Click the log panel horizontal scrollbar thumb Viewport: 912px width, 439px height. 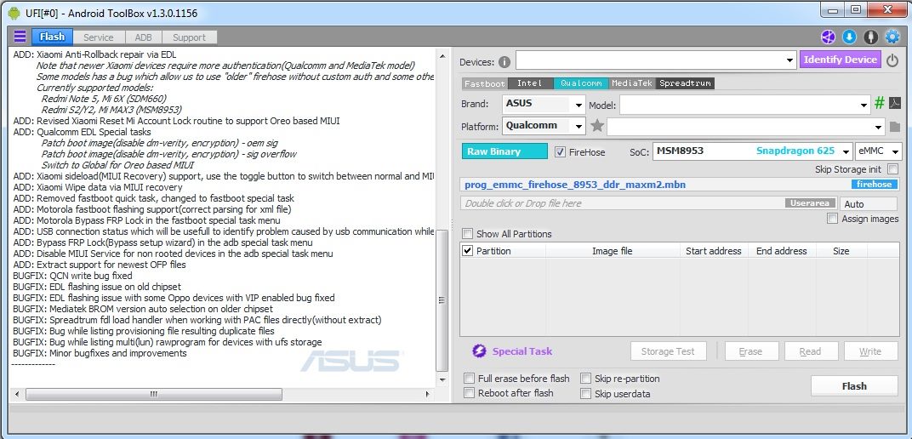point(153,394)
